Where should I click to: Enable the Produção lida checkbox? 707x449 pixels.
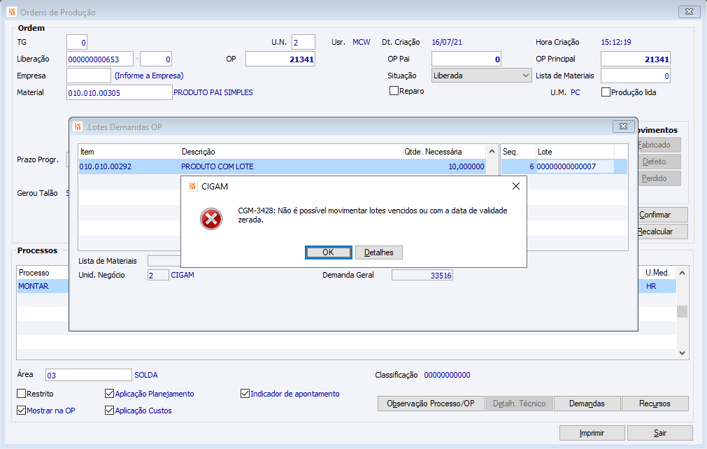(x=606, y=92)
